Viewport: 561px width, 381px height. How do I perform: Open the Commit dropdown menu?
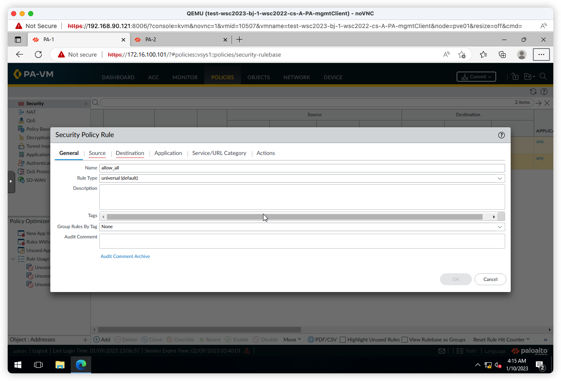pos(476,77)
